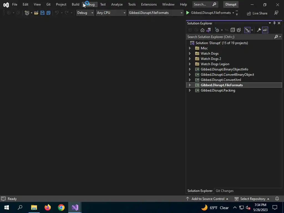Expand the Watch Dogs 2 folder
This screenshot has width=284, height=213.
pos(190,59)
